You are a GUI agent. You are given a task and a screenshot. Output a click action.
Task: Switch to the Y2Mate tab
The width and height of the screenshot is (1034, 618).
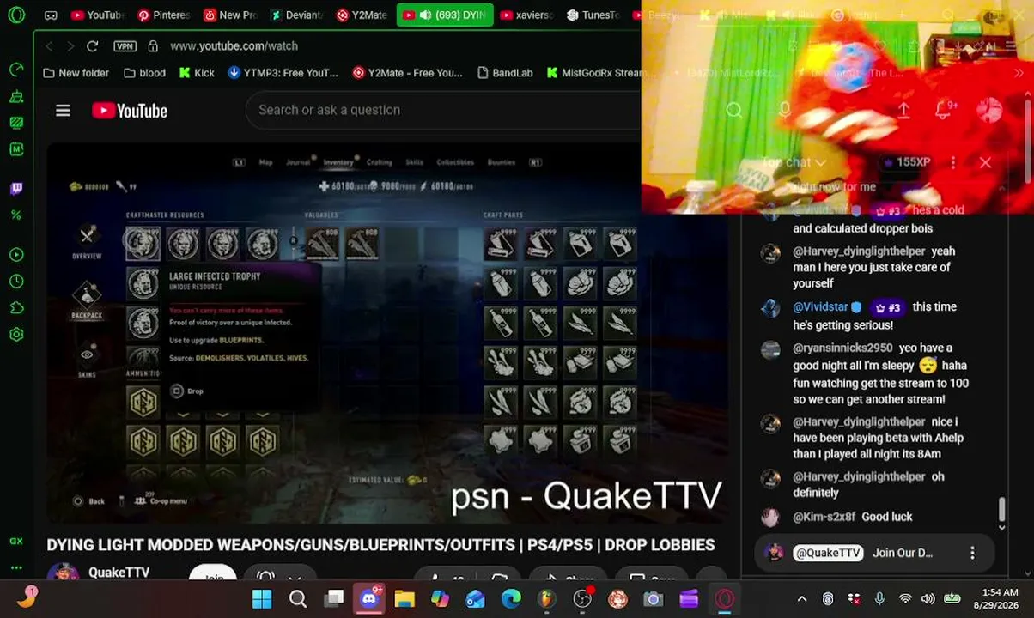click(362, 15)
